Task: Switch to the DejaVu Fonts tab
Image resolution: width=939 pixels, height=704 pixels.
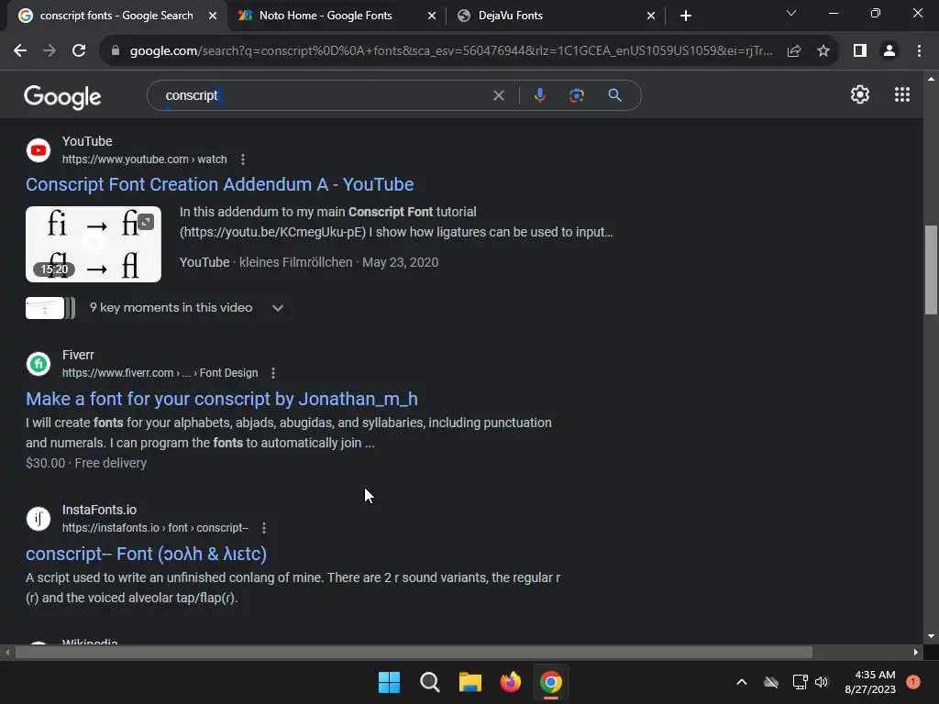Action: 510,16
